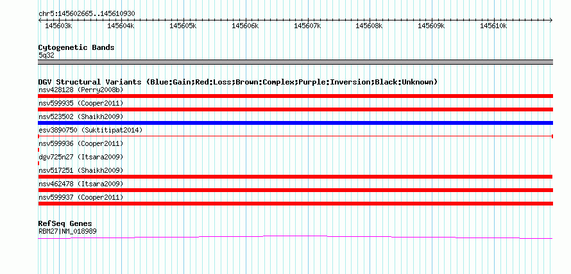The height and width of the screenshot is (274, 571).
Task: Click the chr5:145602665..145610930 coordinate label
Action: pos(87,14)
